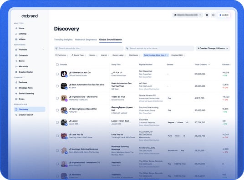
Task: Open the Record Label filter dropdown
Action: click(x=119, y=55)
